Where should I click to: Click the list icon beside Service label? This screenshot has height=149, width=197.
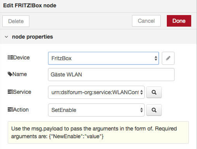(x=10, y=92)
